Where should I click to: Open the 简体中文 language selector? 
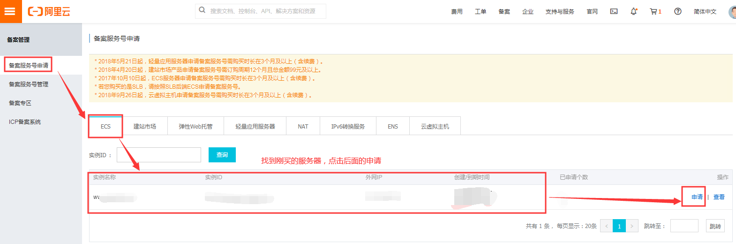[705, 12]
